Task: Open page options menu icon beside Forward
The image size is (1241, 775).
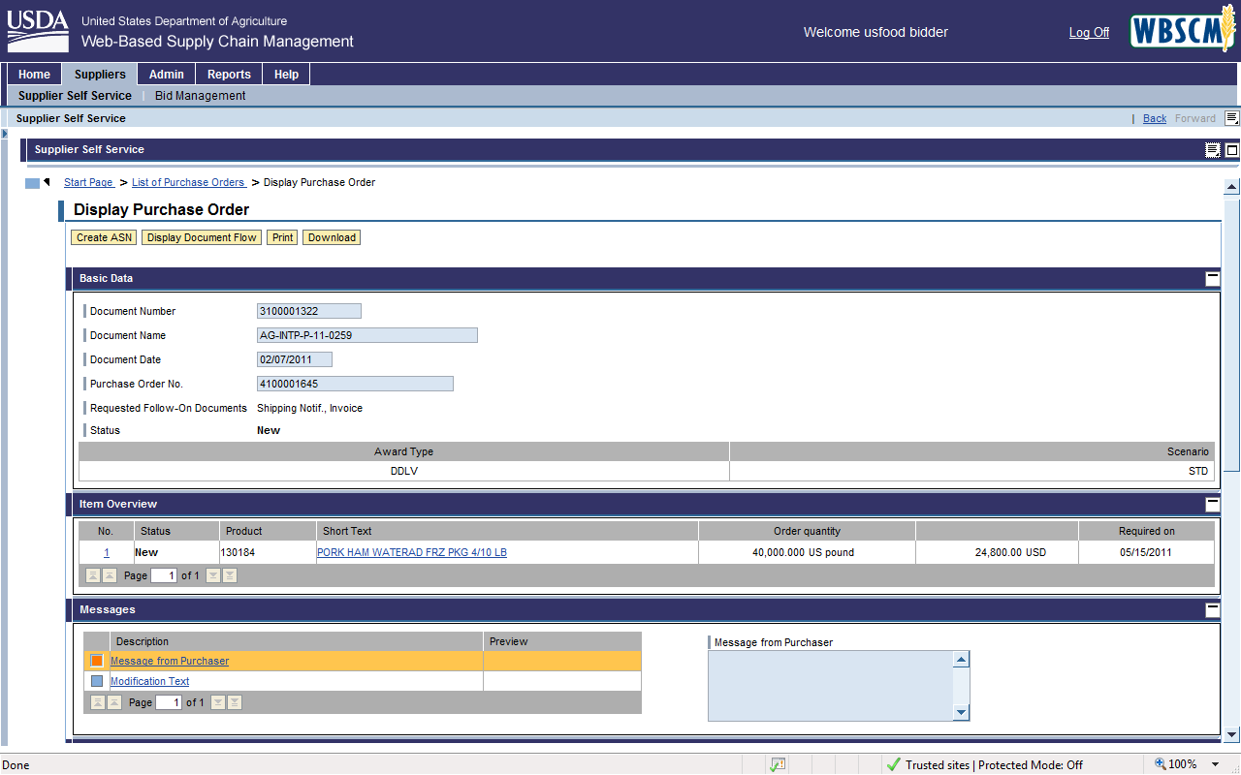Action: point(1231,118)
